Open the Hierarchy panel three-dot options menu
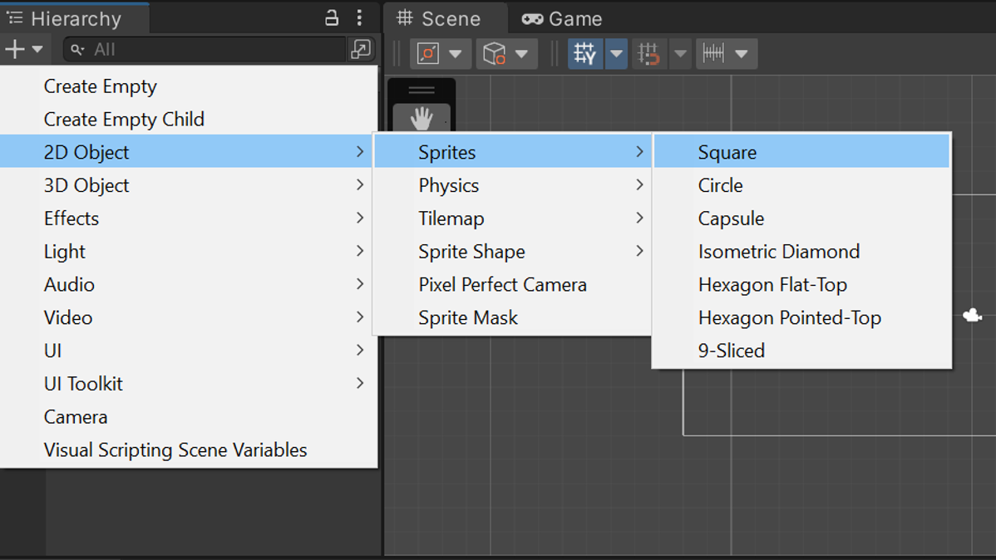This screenshot has height=560, width=996. 359,17
